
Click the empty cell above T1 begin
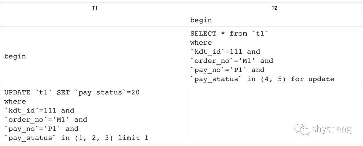coord(95,19)
